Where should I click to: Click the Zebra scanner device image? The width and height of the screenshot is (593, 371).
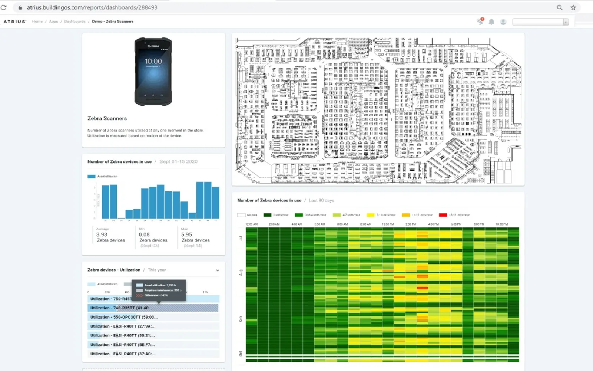click(153, 72)
